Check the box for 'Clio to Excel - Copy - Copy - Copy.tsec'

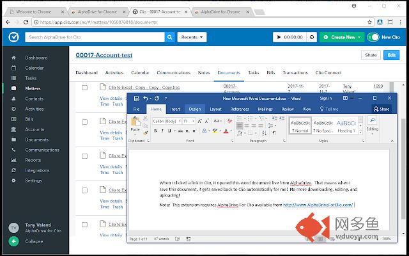click(84, 88)
